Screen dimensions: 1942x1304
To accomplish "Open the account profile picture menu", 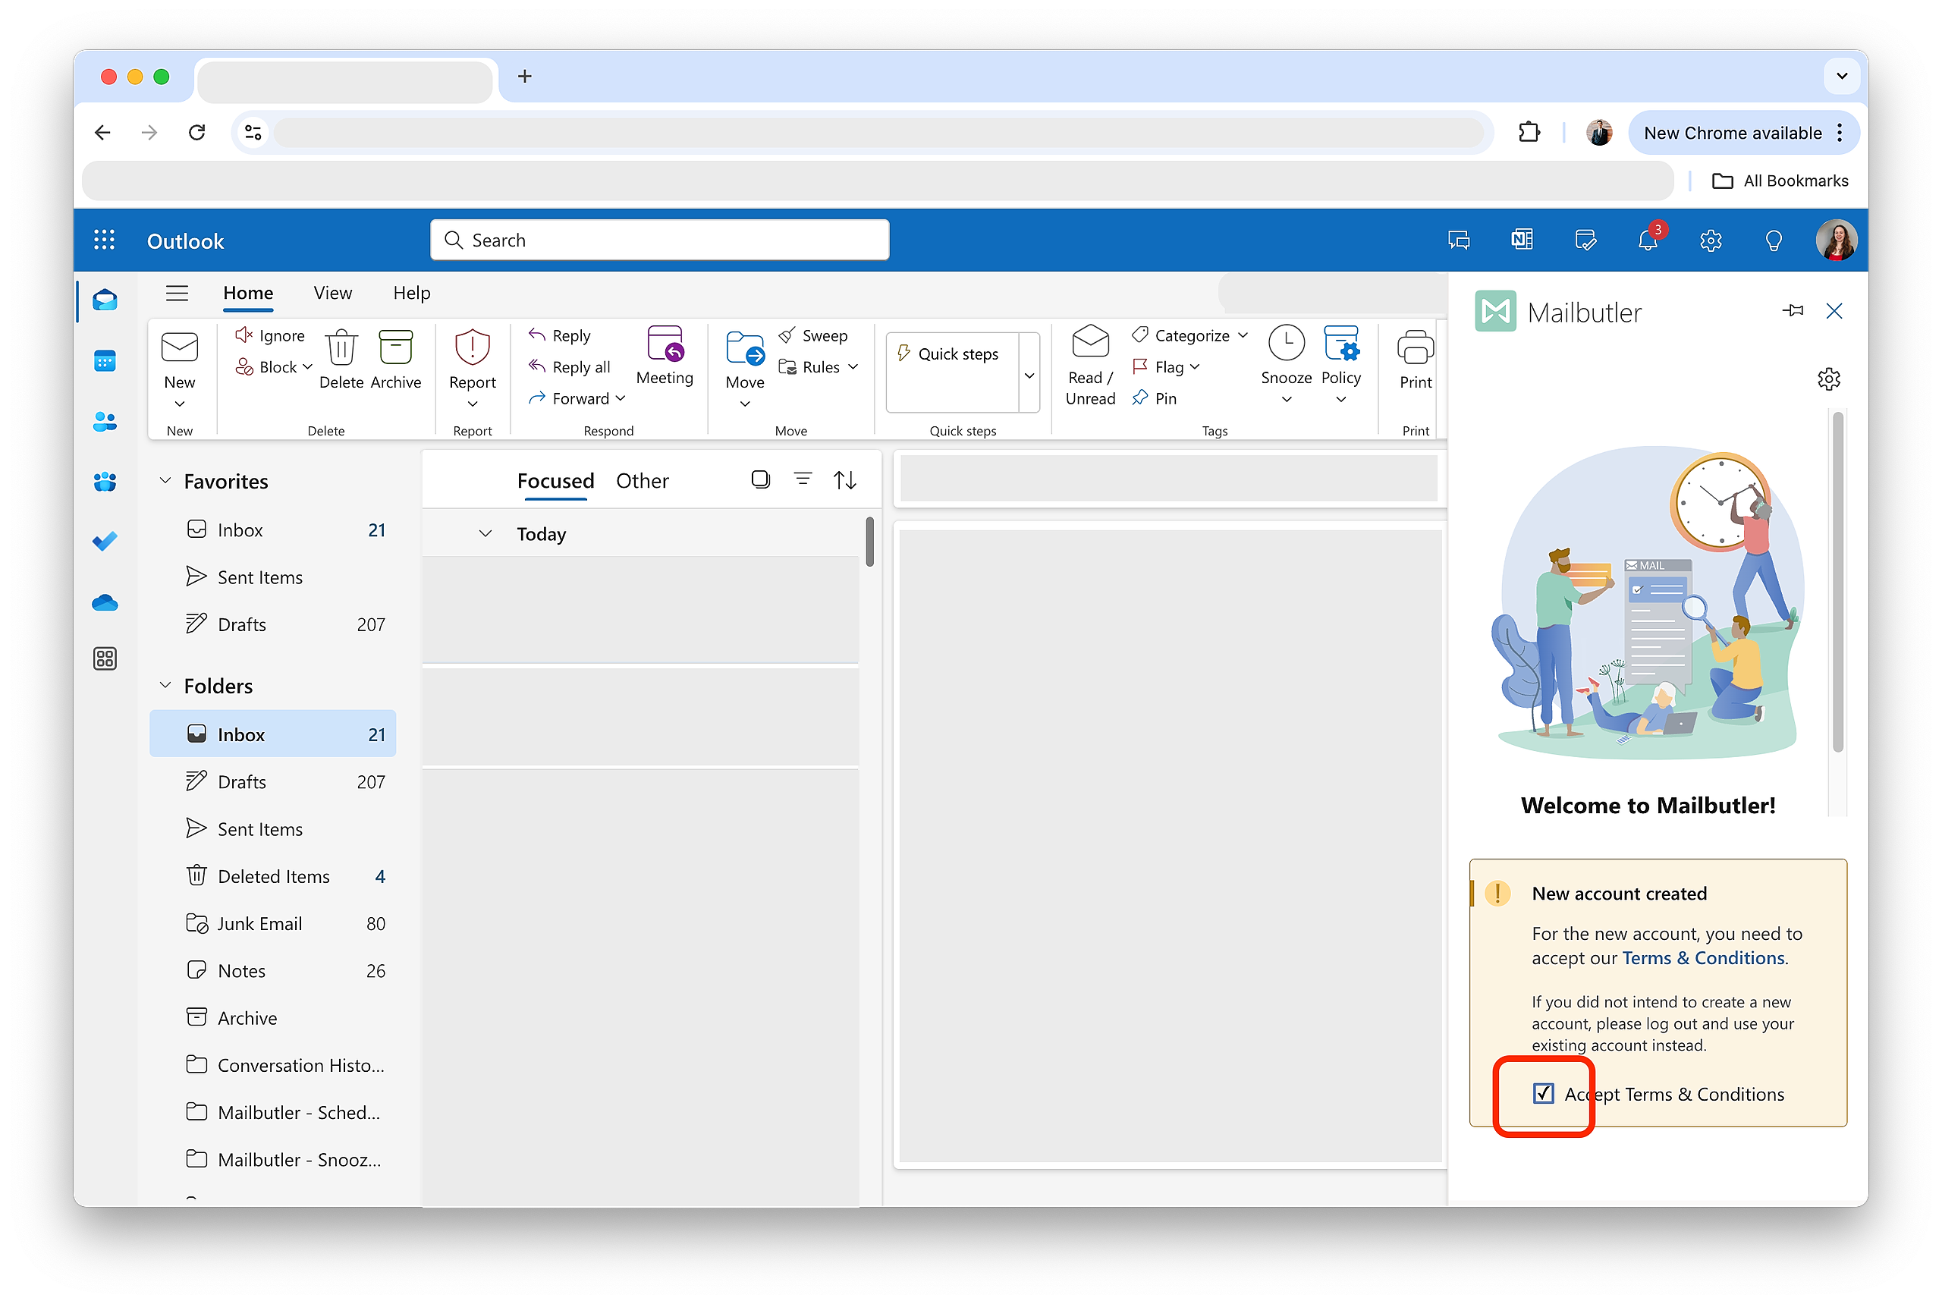I will 1836,240.
